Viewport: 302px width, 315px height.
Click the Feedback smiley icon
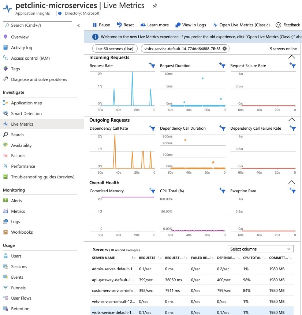pyautogui.click(x=278, y=25)
